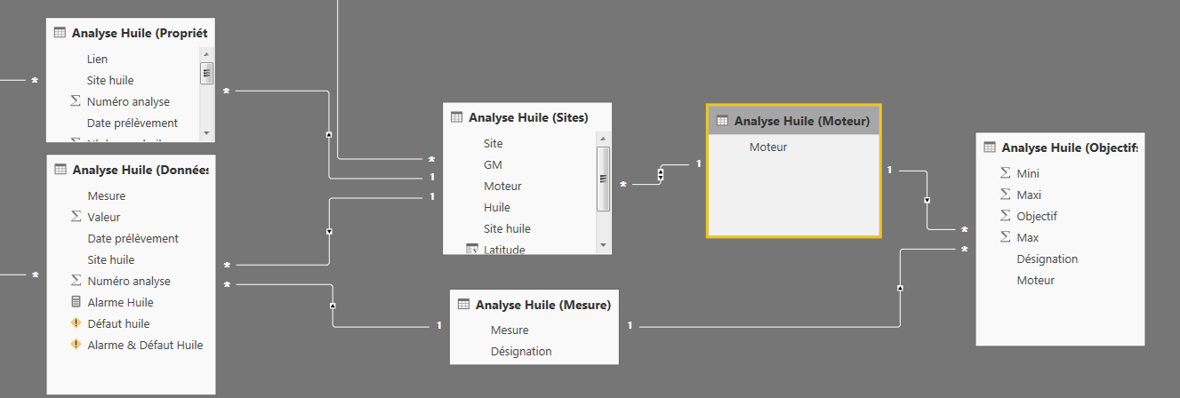Click scroll-down arrow in Analyse Huile (Propriétés) table
The height and width of the screenshot is (398, 1180).
[x=206, y=132]
